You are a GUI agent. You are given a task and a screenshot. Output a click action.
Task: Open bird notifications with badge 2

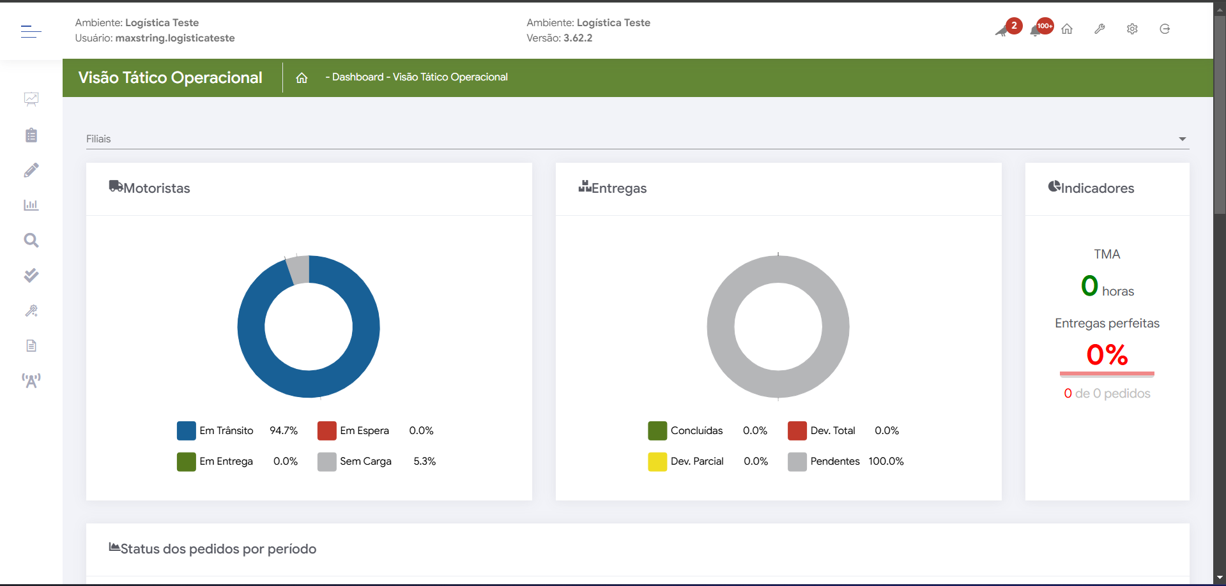click(x=1003, y=30)
